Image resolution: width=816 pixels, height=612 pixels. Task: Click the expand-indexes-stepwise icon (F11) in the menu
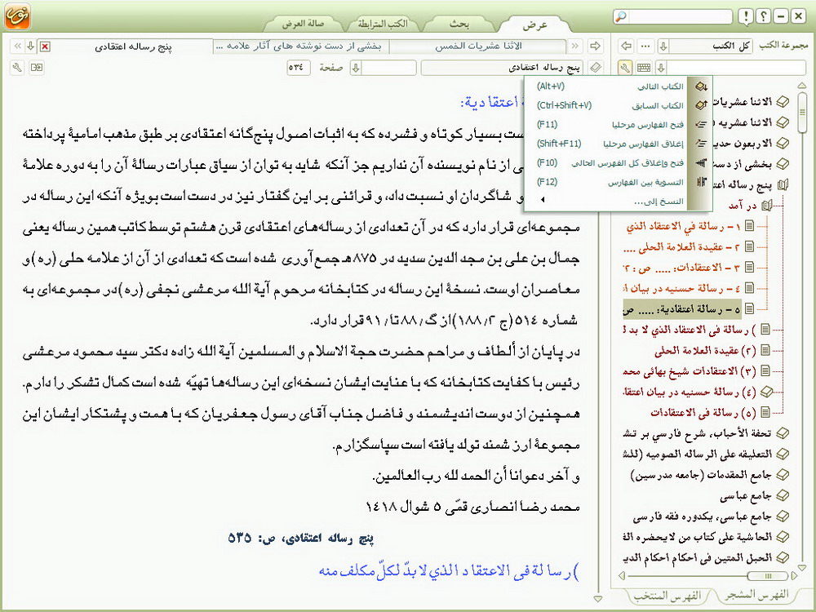coord(700,125)
